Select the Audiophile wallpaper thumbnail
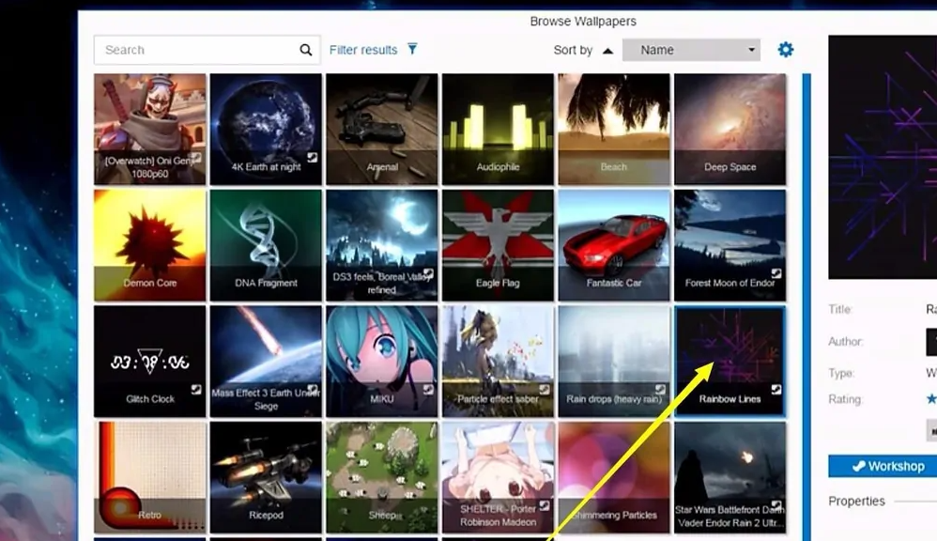937x541 pixels. 498,129
